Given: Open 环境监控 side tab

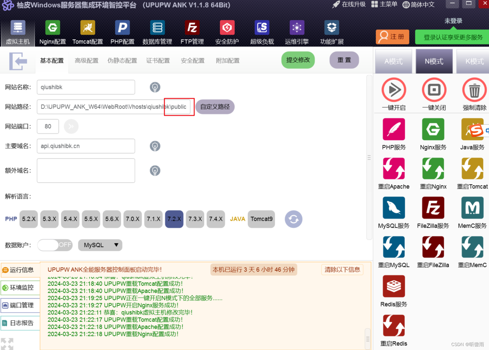Looking at the screenshot, I should click(x=20, y=288).
